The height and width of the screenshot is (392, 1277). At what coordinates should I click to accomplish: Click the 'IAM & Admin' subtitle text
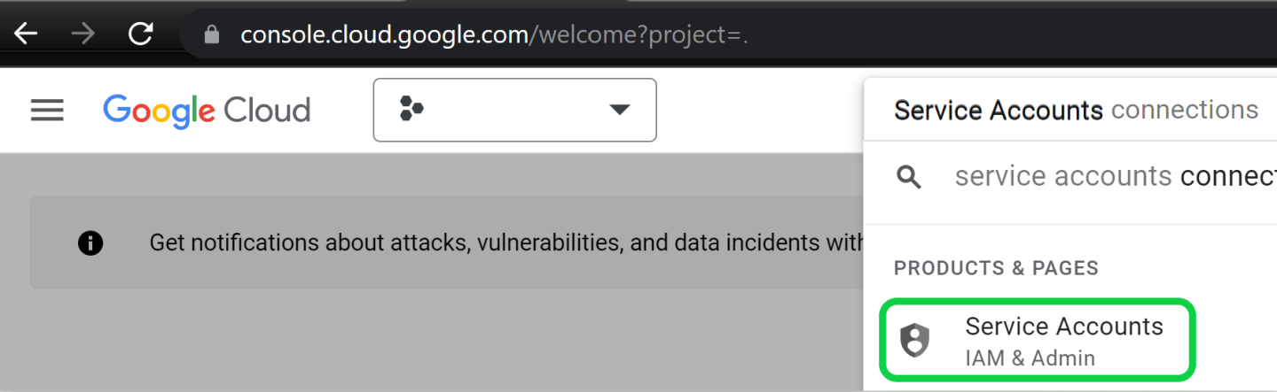[x=1030, y=358]
